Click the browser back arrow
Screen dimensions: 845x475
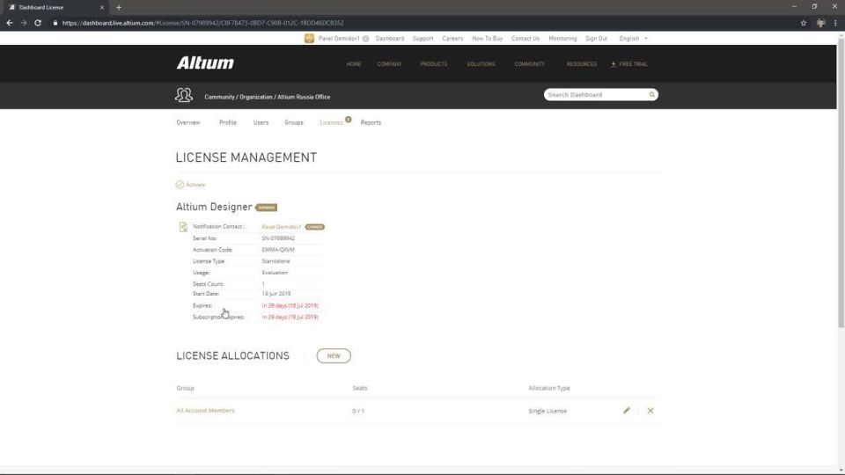(10, 23)
